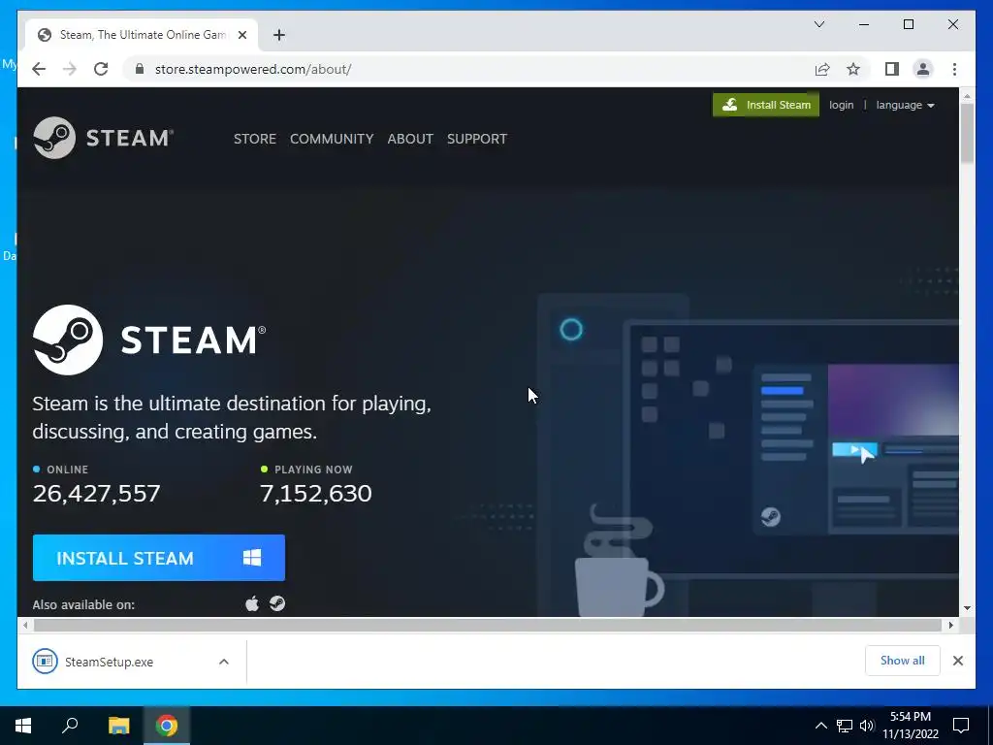Click the login link
Screen dimensions: 993x745
[841, 105]
